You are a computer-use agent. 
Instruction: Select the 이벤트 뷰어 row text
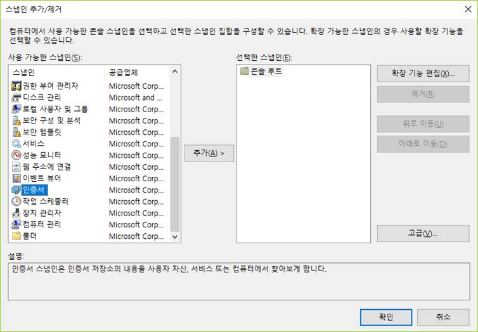42,178
